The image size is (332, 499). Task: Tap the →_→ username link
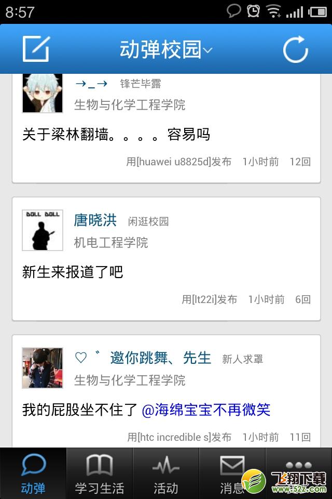click(x=91, y=84)
